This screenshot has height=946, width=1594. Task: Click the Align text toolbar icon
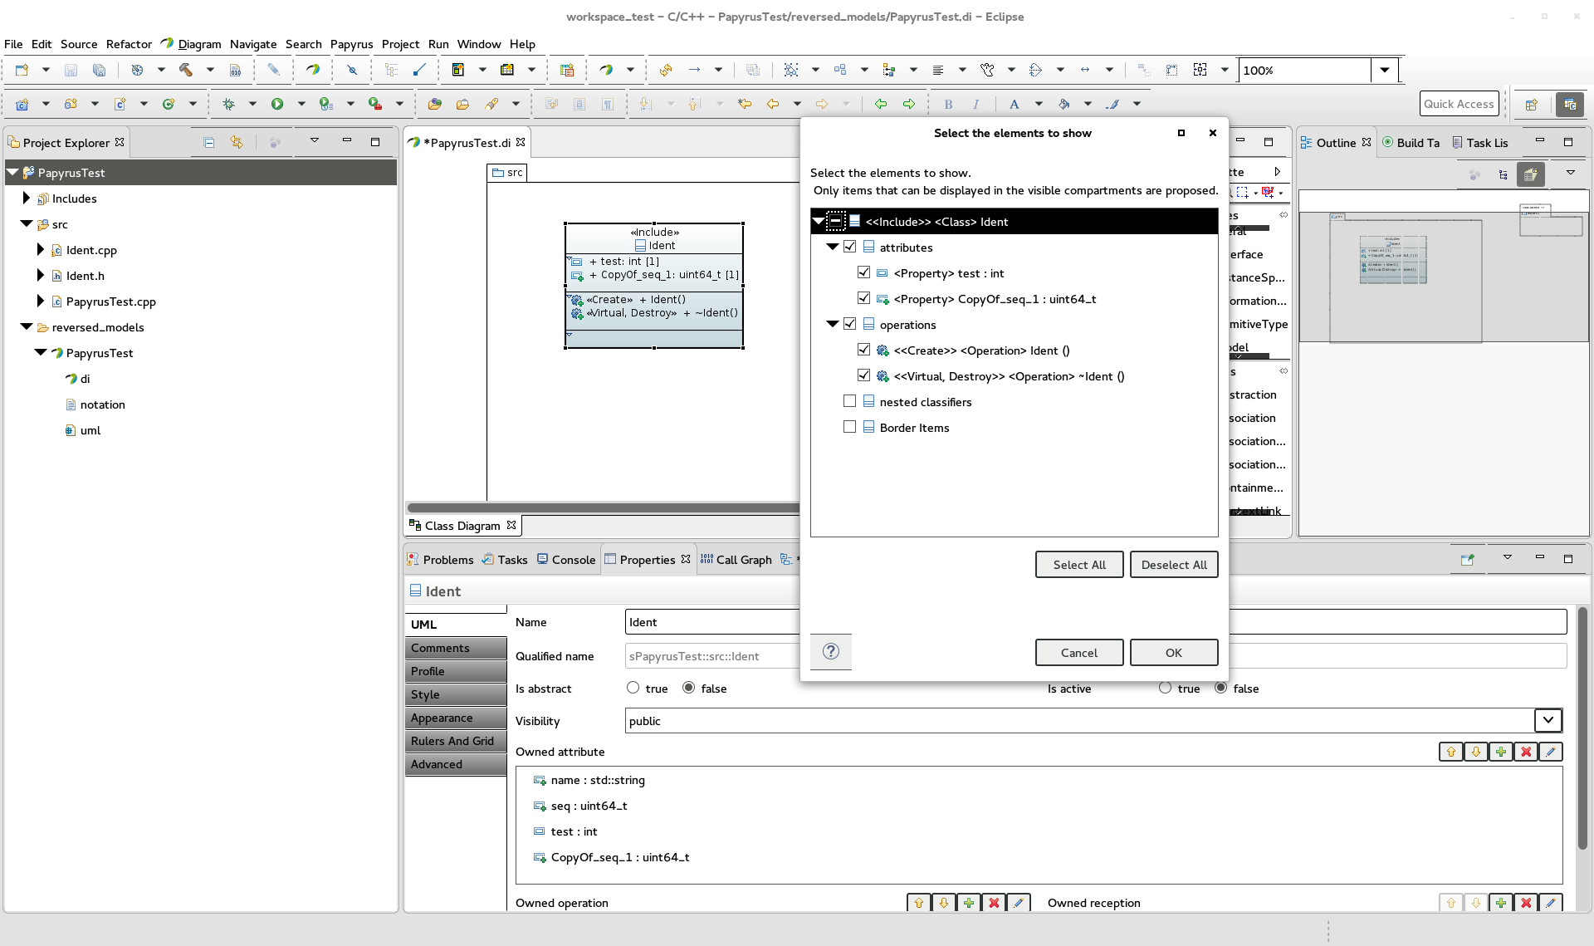[x=938, y=71]
